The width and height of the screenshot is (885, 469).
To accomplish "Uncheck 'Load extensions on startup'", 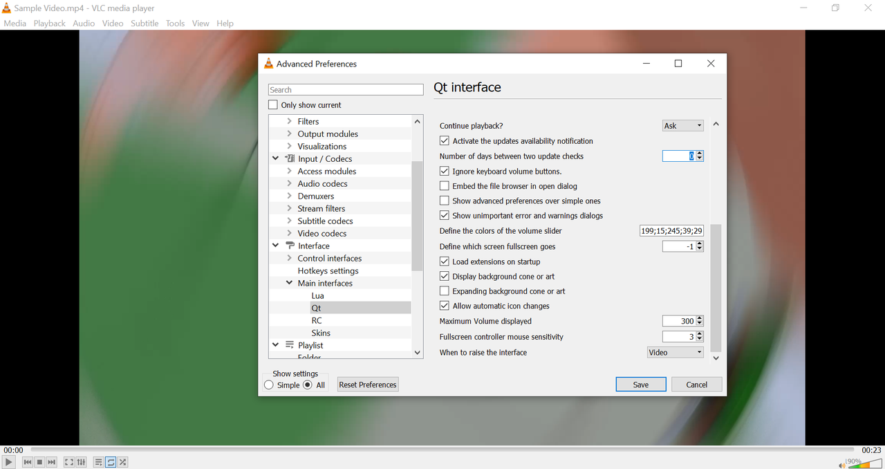I will coord(445,261).
